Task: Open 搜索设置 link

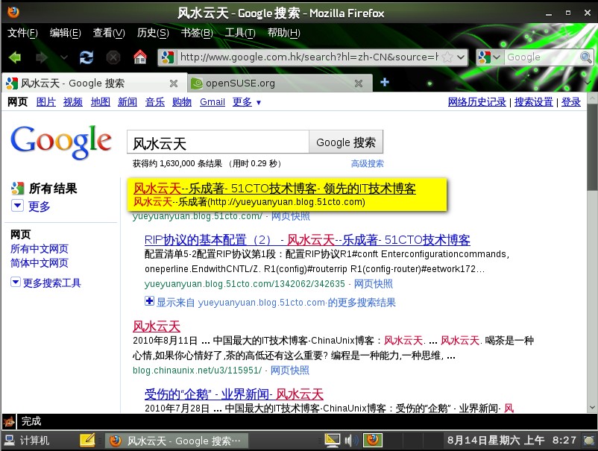Action: 534,102
